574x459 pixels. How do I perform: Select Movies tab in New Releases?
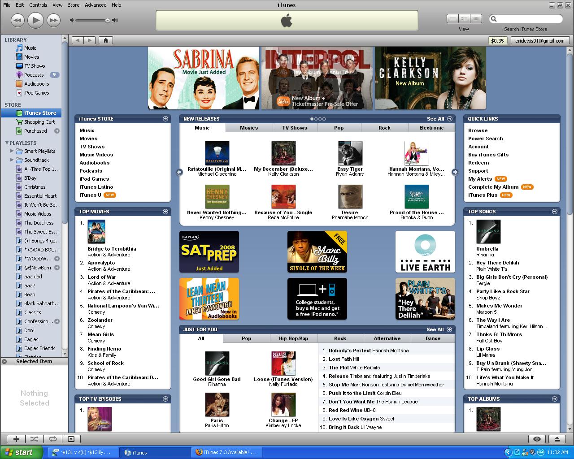[x=249, y=128]
